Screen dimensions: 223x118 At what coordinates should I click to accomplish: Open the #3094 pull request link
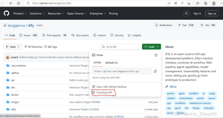click(x=96, y=102)
